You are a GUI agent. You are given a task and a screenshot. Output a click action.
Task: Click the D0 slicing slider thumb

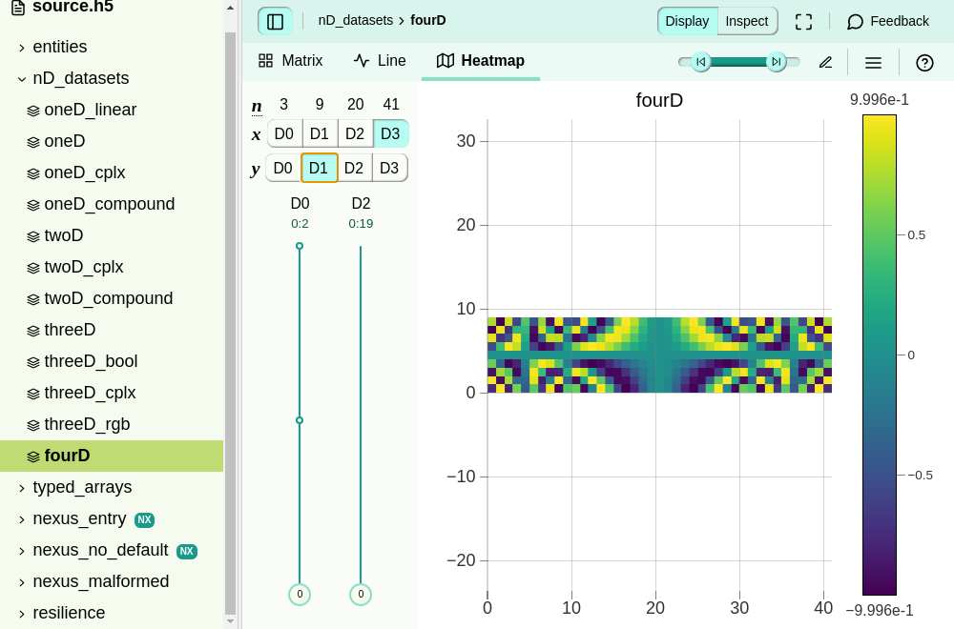(300, 595)
